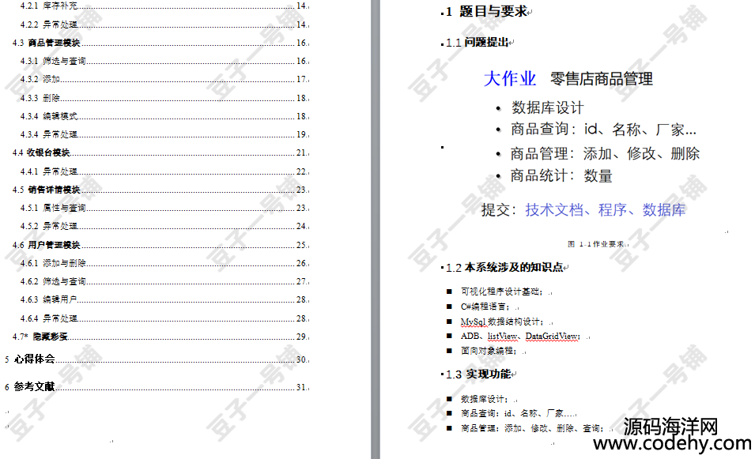This screenshot has height=459, width=755.
Task: Open TOC entry 4.6.3 编辑用户
Action: click(x=164, y=299)
